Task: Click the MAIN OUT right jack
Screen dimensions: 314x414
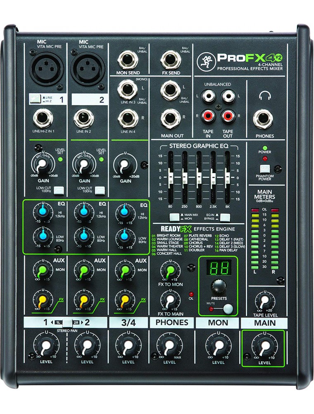Action: (x=171, y=119)
